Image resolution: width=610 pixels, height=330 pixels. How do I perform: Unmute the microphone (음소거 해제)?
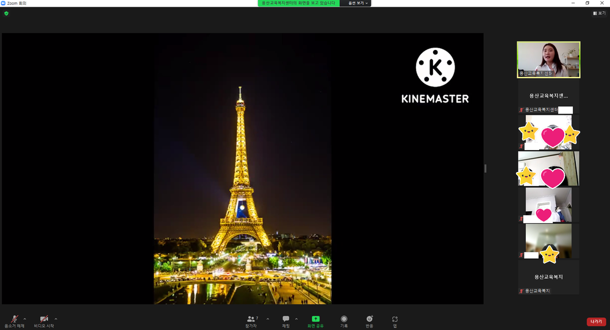(x=15, y=321)
